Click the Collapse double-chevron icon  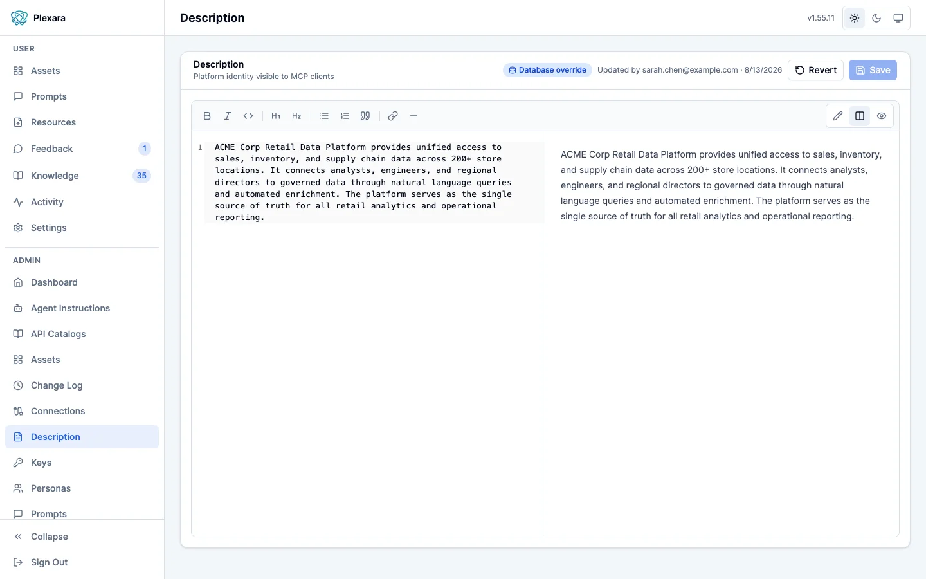tap(18, 537)
